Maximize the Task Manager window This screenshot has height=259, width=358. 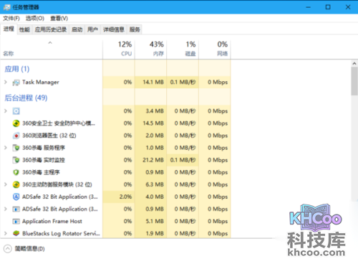[x=328, y=7]
